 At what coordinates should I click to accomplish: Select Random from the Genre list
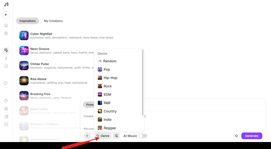[x=110, y=61]
